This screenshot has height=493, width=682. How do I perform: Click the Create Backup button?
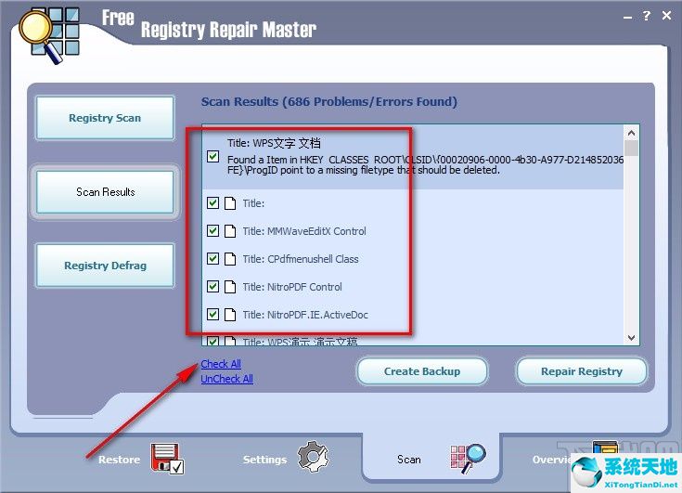pos(422,371)
